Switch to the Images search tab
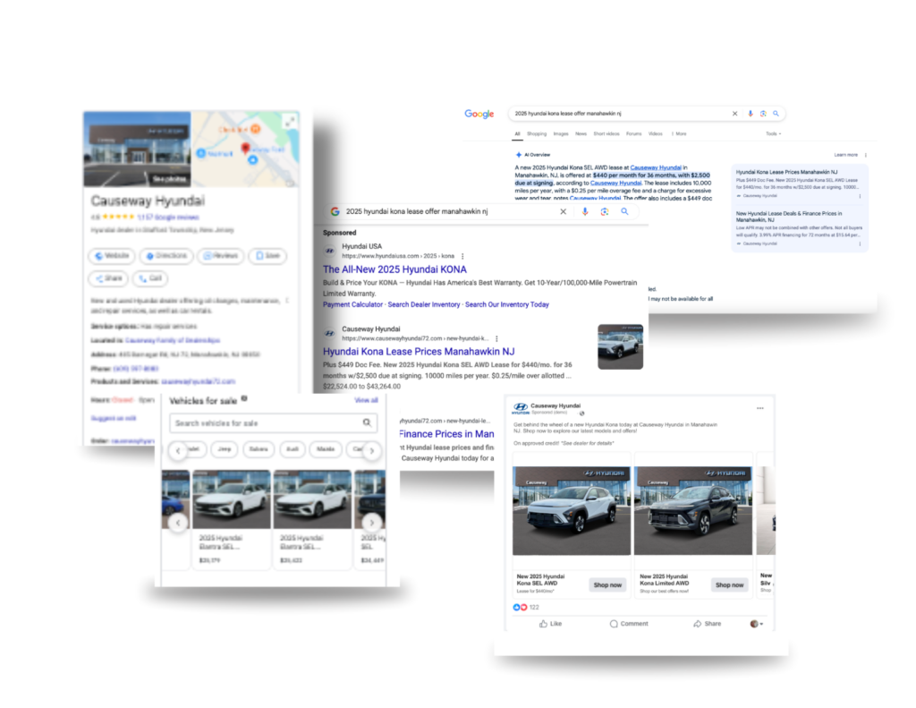The width and height of the screenshot is (916, 708). 560,134
